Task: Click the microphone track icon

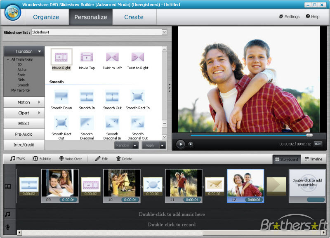Action: point(7,227)
